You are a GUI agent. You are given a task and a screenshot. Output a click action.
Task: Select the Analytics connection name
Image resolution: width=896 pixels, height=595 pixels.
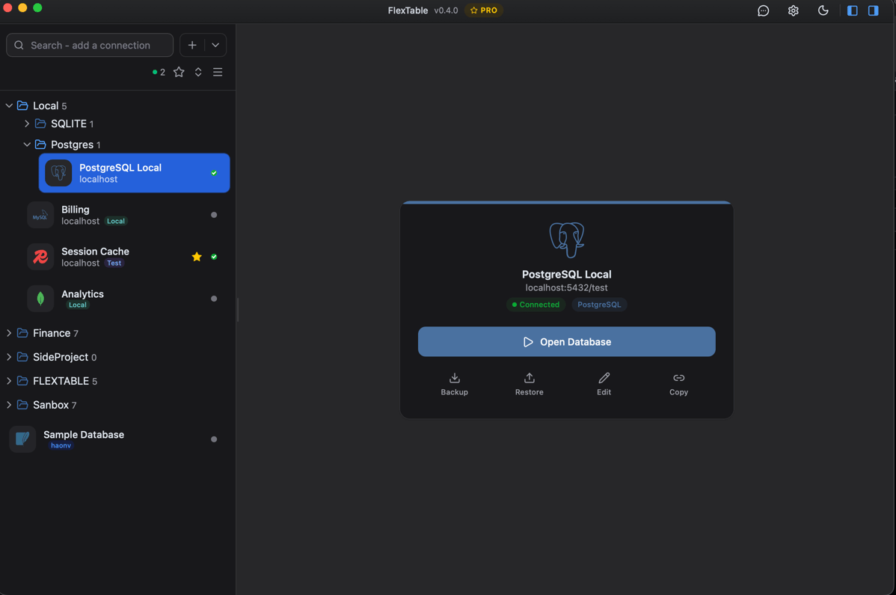(83, 294)
